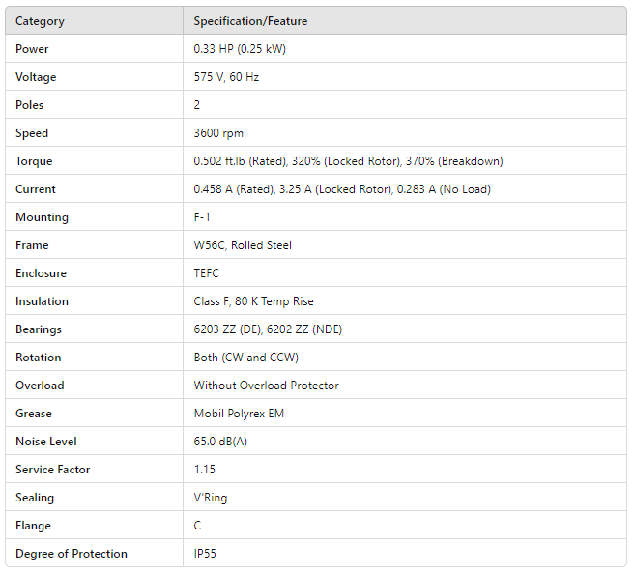Click the 0.33 HP (0.25 kW) value
634x572 pixels.
(240, 49)
